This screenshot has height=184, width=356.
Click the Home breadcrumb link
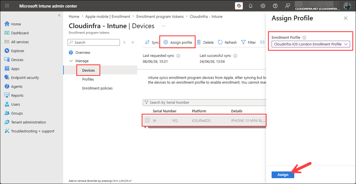[74, 17]
